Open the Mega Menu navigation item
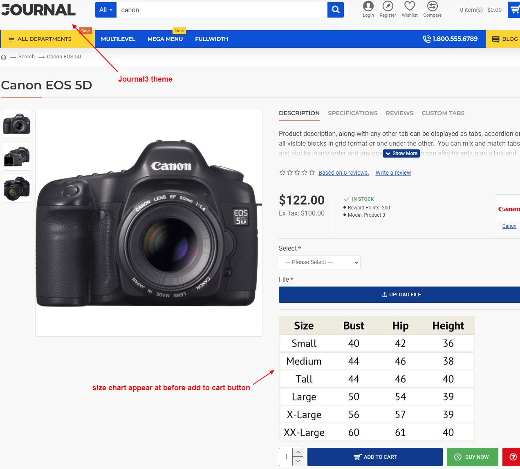The height and width of the screenshot is (469, 520). pyautogui.click(x=165, y=39)
